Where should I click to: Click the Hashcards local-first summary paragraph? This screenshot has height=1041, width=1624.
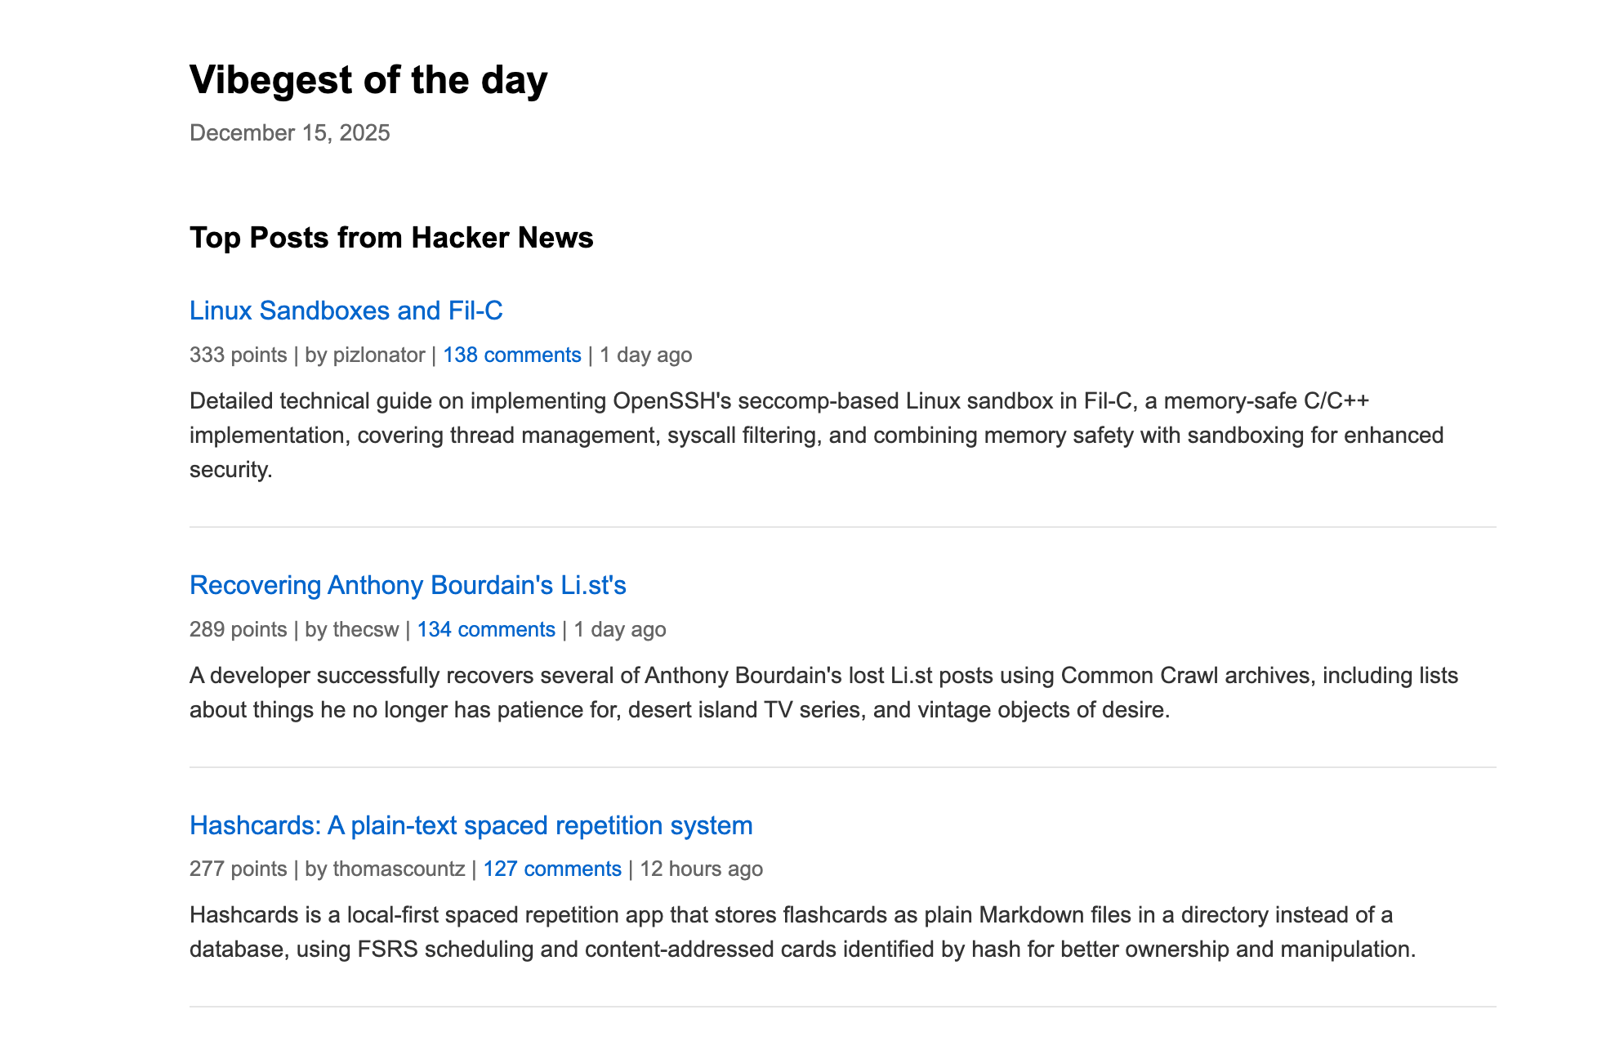801,932
